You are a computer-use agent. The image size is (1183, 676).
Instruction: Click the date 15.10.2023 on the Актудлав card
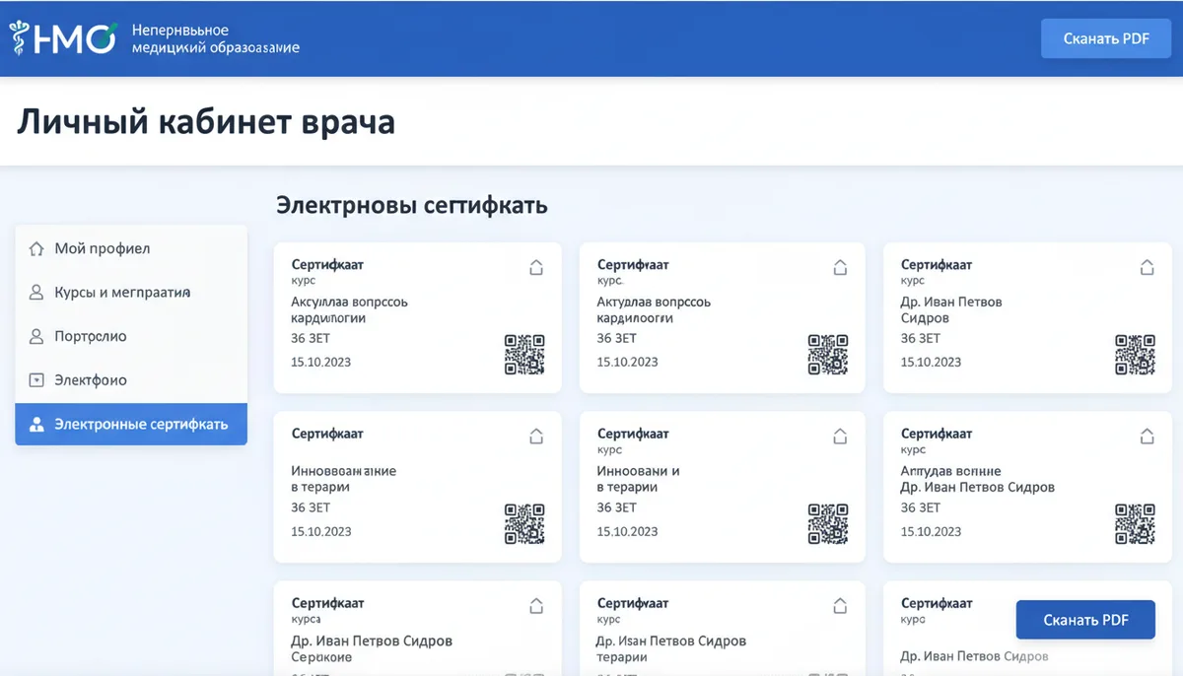(x=627, y=362)
